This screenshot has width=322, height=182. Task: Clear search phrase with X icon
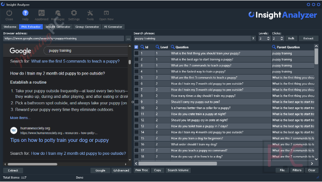point(253,38)
